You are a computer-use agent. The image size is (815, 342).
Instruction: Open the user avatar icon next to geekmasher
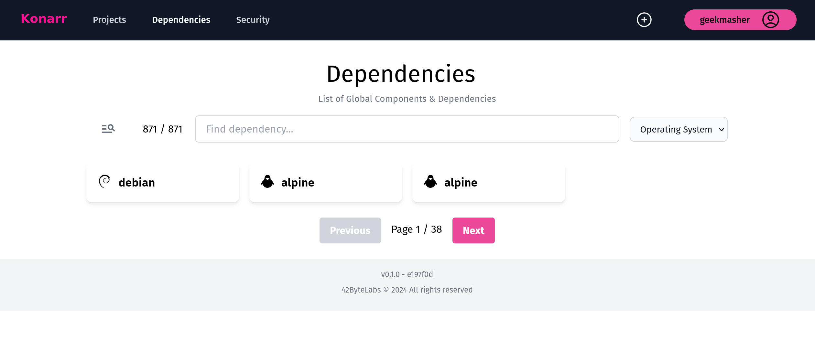pyautogui.click(x=771, y=20)
